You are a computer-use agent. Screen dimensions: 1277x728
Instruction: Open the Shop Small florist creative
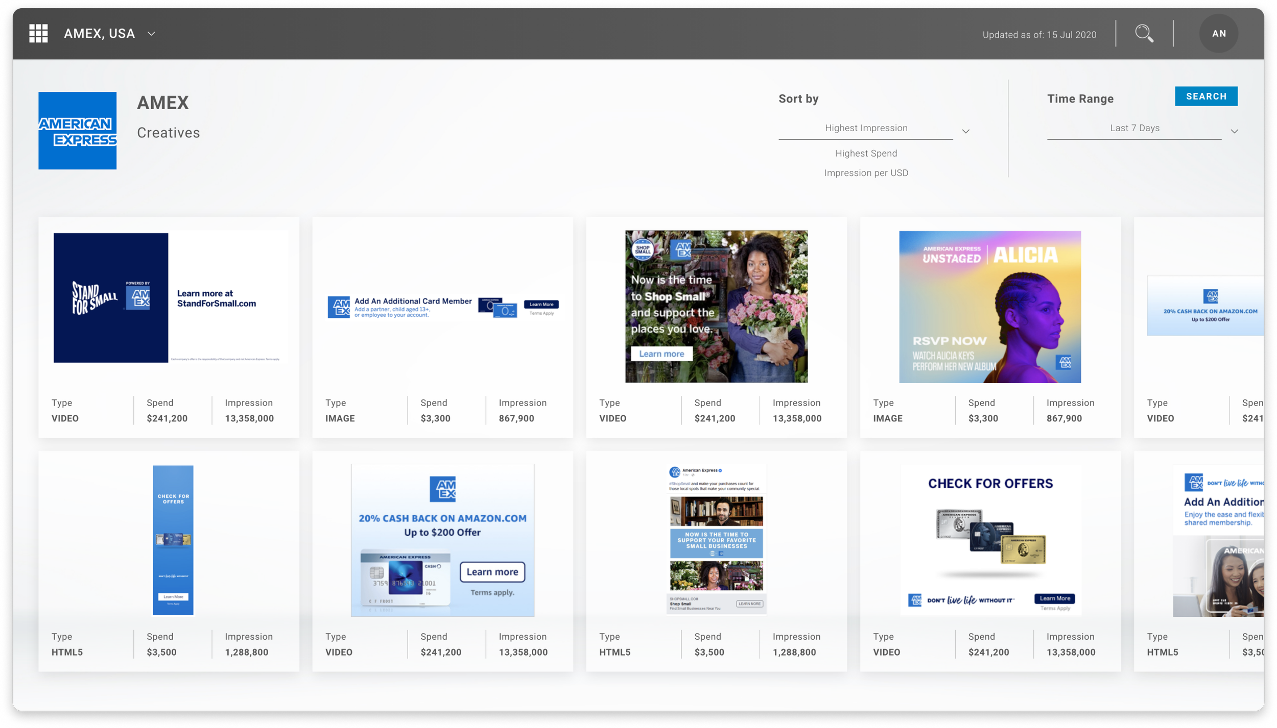[716, 306]
